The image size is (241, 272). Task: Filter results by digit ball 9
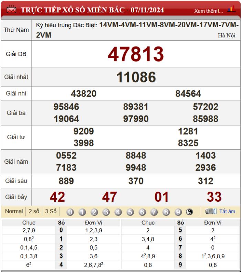pyautogui.click(x=178, y=212)
